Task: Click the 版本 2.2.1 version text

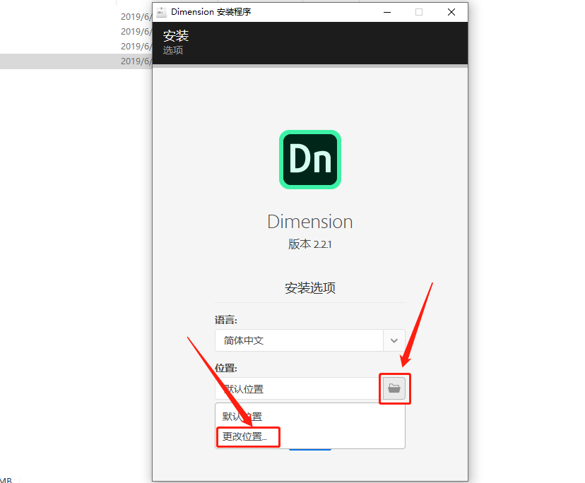Action: (310, 244)
